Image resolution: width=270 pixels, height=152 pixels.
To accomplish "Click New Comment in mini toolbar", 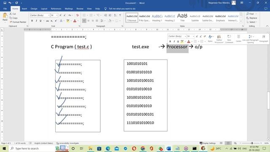I will pyautogui.click(x=229, y=39).
